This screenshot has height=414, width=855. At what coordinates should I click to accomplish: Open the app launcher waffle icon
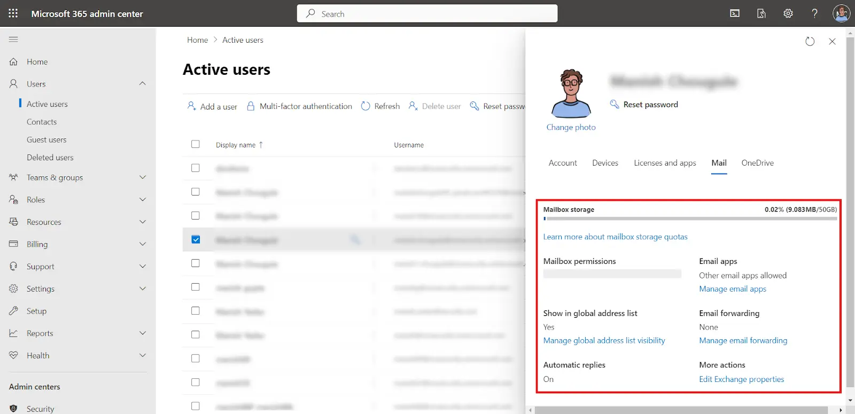13,13
